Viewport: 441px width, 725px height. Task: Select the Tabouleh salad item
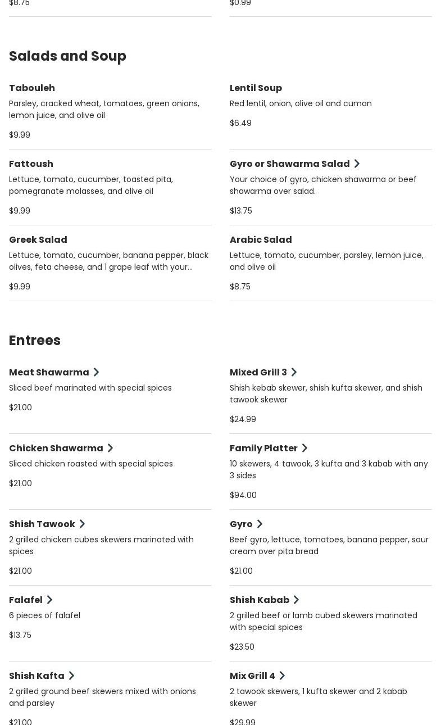32,88
